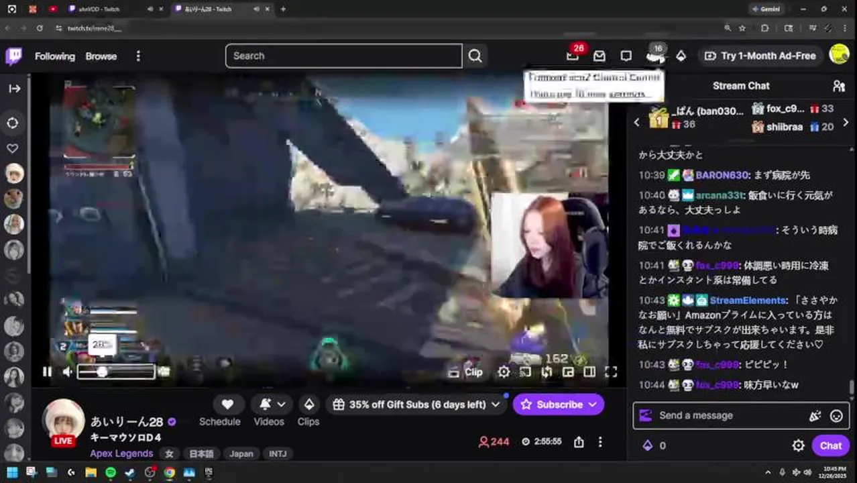This screenshot has width=857, height=483.
Task: Click the chat scrollbar
Action: pos(852,387)
